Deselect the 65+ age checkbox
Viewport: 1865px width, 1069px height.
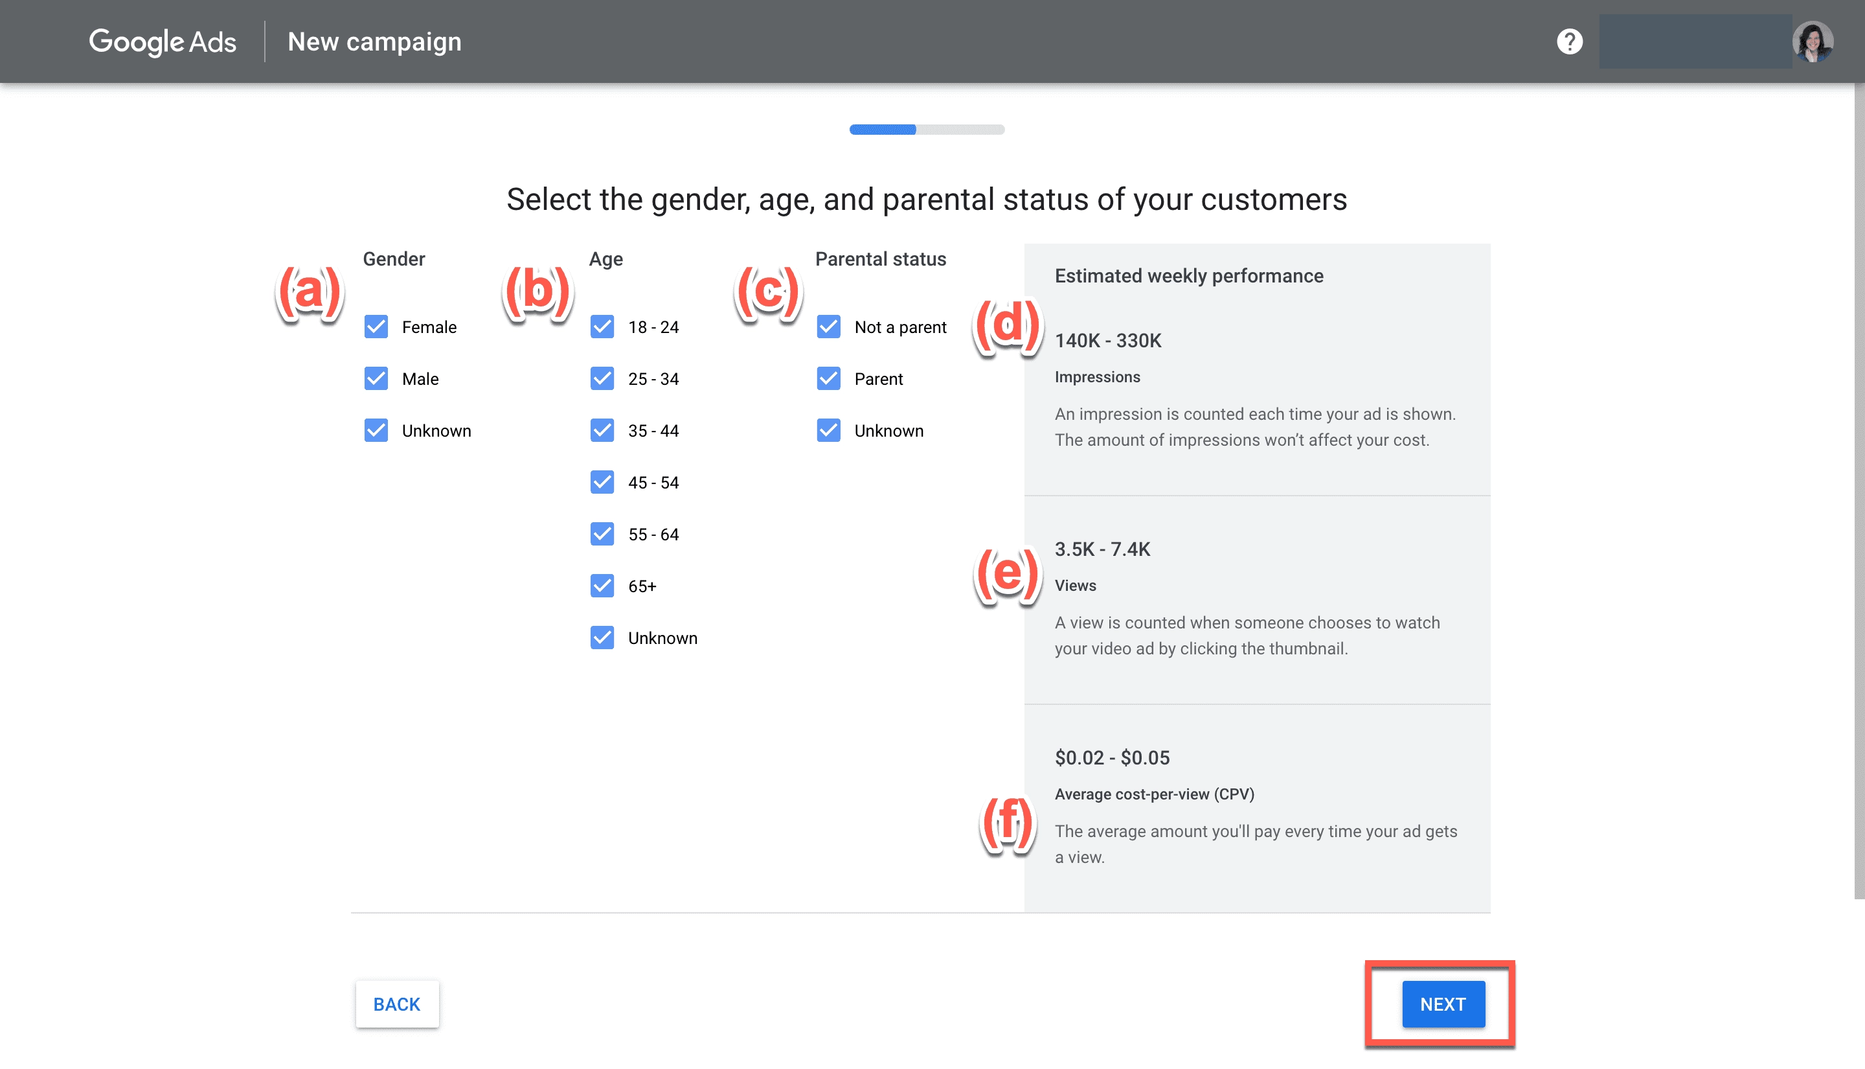pyautogui.click(x=602, y=586)
